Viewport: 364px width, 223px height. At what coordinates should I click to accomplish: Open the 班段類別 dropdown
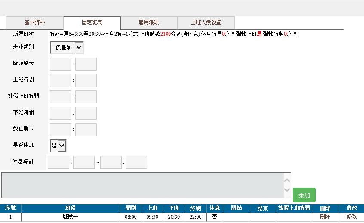(66, 47)
